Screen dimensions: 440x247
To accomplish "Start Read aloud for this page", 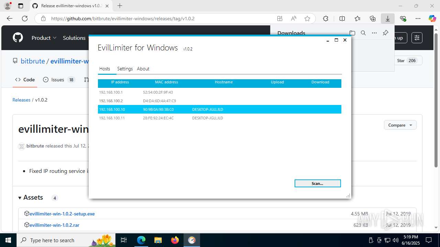I will (x=294, y=19).
